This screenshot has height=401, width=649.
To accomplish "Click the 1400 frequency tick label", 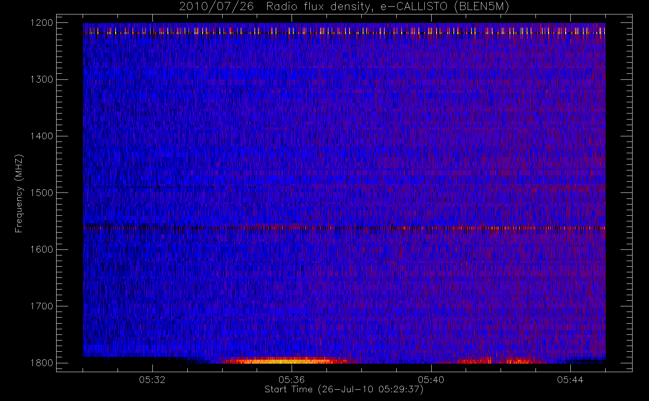I will point(42,136).
